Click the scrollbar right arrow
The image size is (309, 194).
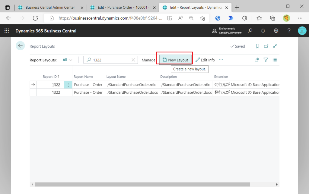[277, 184]
